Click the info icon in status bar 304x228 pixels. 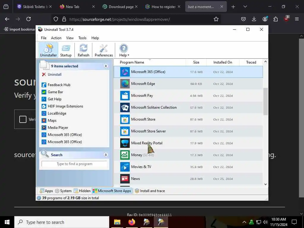tap(39, 198)
